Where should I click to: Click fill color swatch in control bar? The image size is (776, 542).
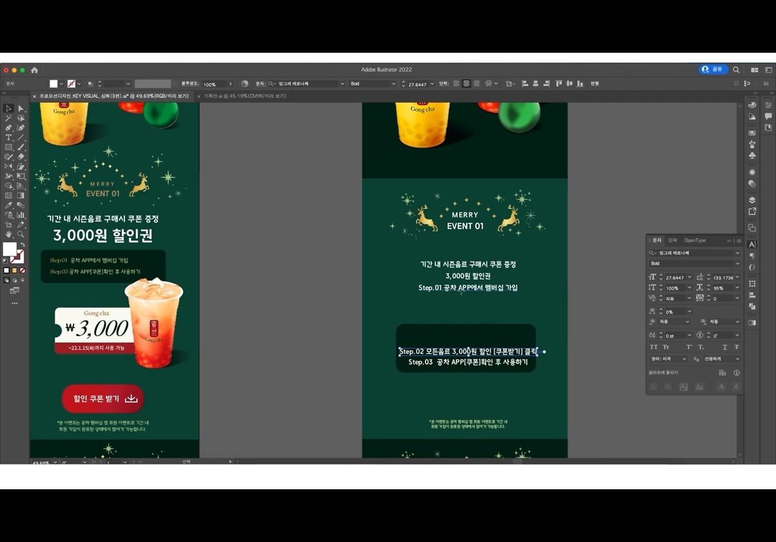53,84
